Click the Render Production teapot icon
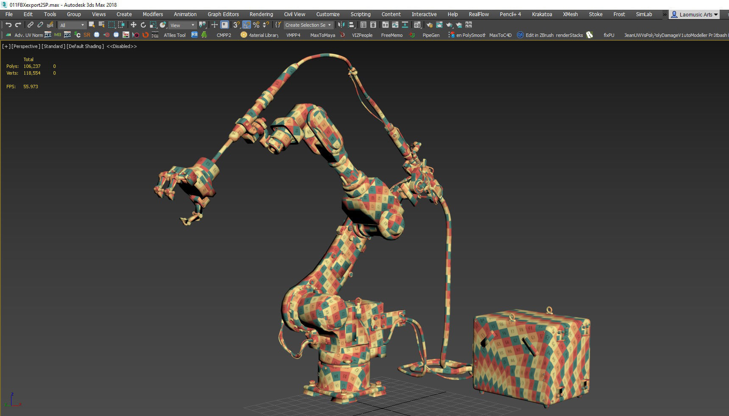The width and height of the screenshot is (729, 416). point(449,25)
